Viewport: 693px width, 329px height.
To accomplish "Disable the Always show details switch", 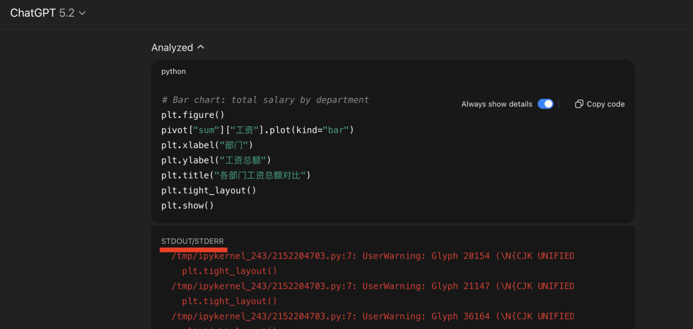I will coord(545,104).
